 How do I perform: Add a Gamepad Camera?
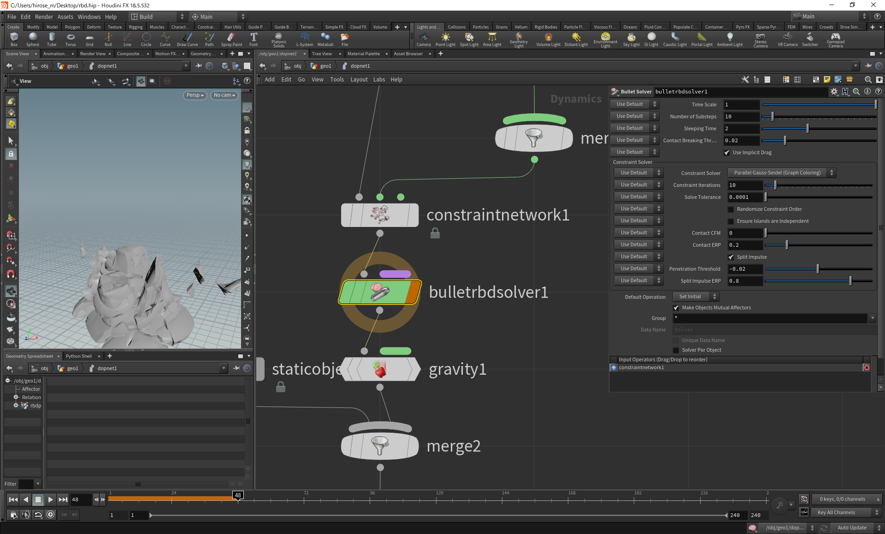[x=835, y=40]
